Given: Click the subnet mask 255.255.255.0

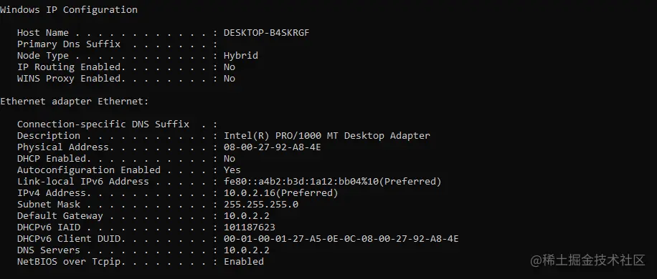Looking at the screenshot, I should [x=261, y=205].
